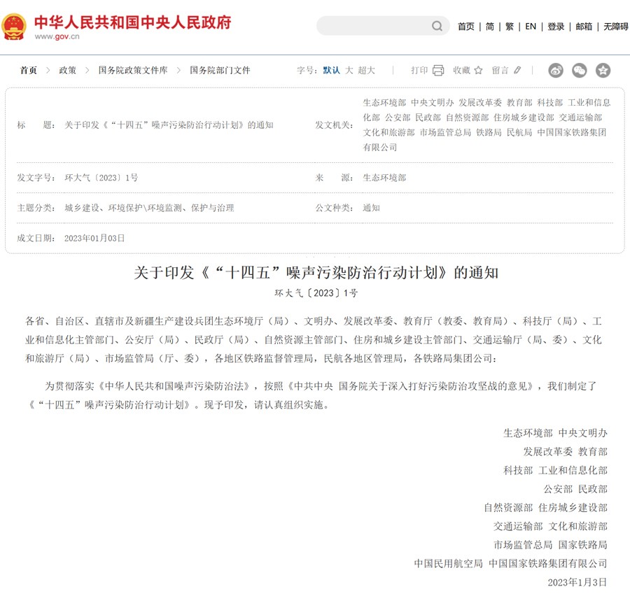
Task: Open the 政策 breadcrumb link
Action: pos(66,70)
